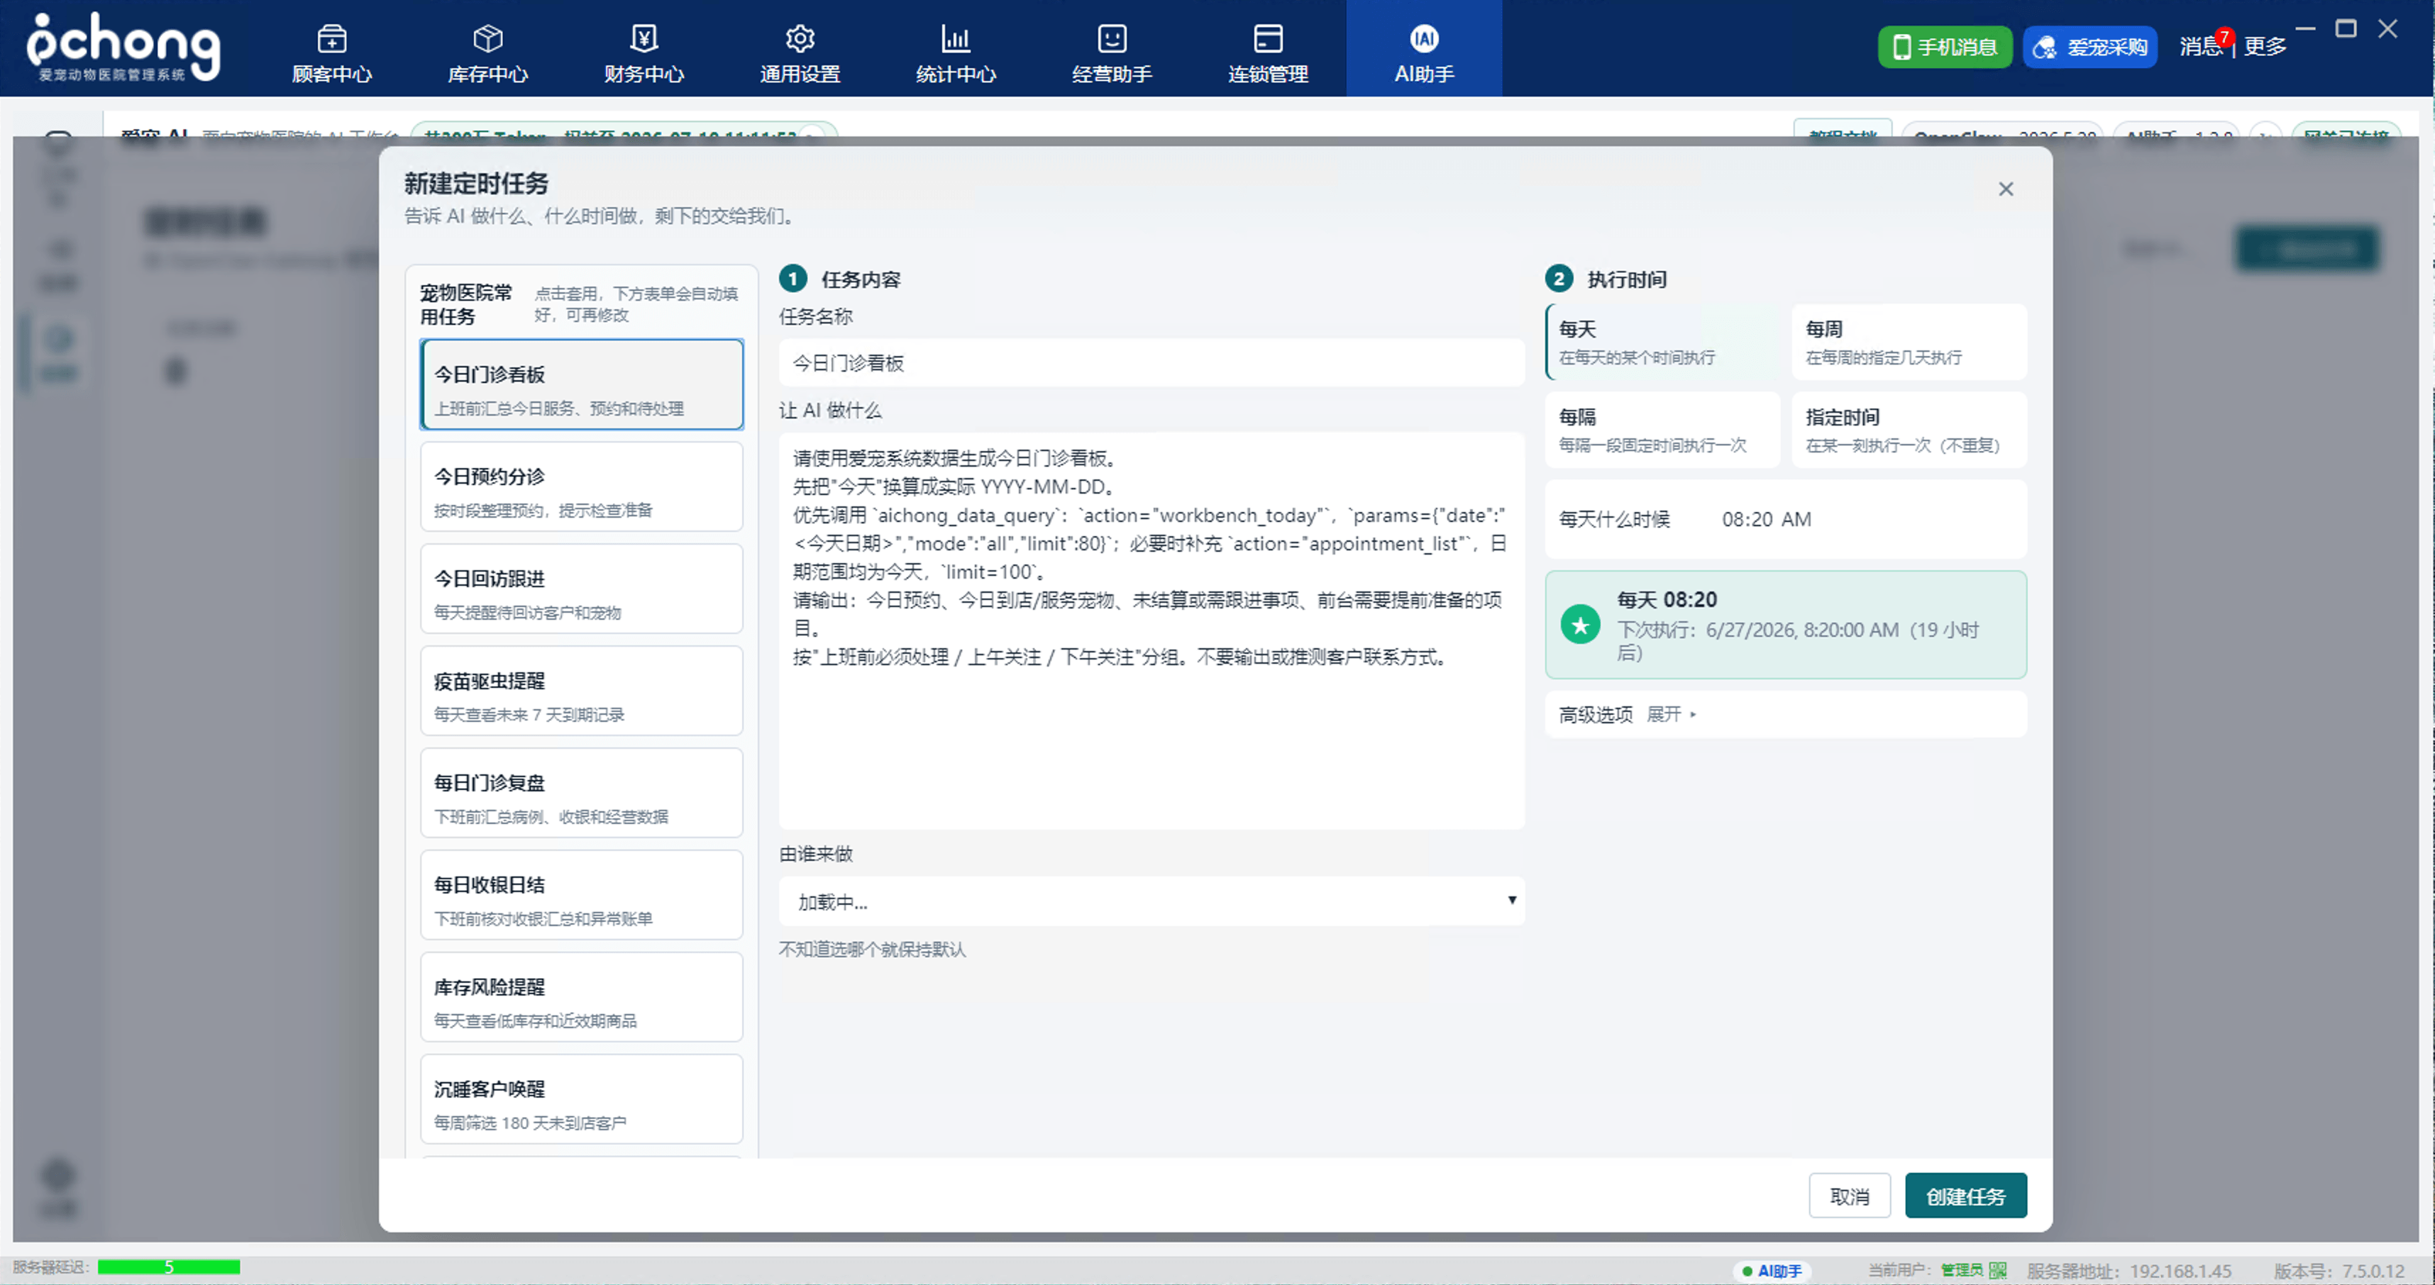
Task: Click the QR code icon in status bar
Action: click(x=1998, y=1270)
